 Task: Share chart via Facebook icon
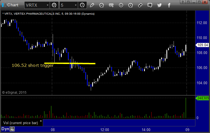click(x=169, y=5)
